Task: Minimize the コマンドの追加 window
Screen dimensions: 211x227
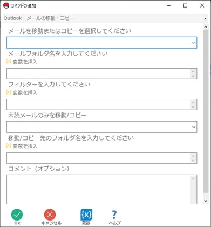Action: pyautogui.click(x=169, y=5)
